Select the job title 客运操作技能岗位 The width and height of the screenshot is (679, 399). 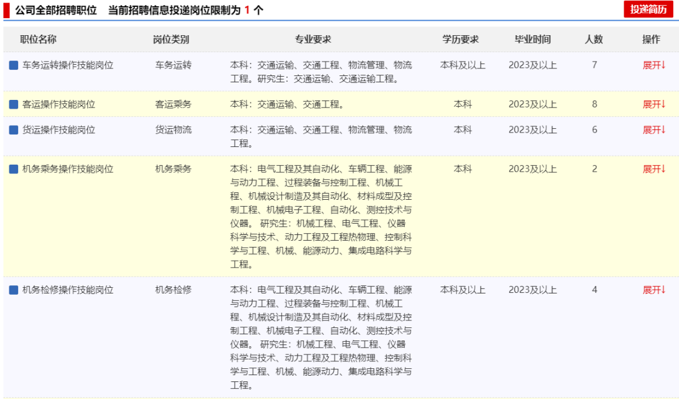tap(59, 104)
